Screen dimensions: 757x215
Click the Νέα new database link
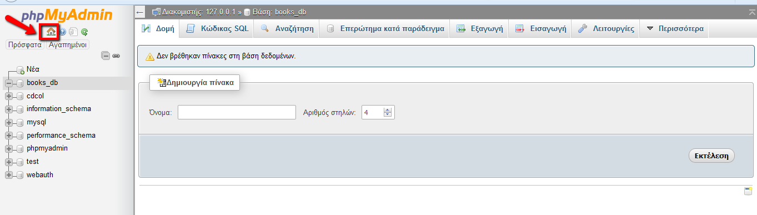coord(33,69)
